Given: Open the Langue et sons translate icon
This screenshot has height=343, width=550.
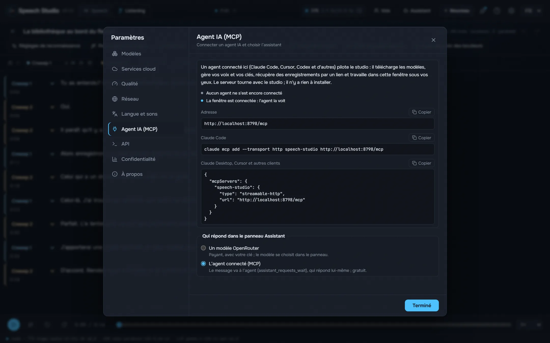Looking at the screenshot, I should point(115,114).
